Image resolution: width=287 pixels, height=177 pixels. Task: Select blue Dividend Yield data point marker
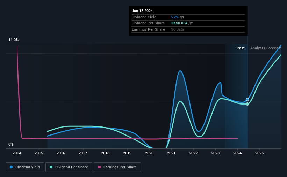click(x=247, y=99)
